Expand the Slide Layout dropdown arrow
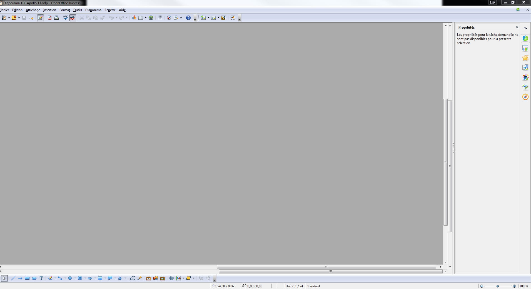Viewport: 531px width, 289px height. coord(218,18)
